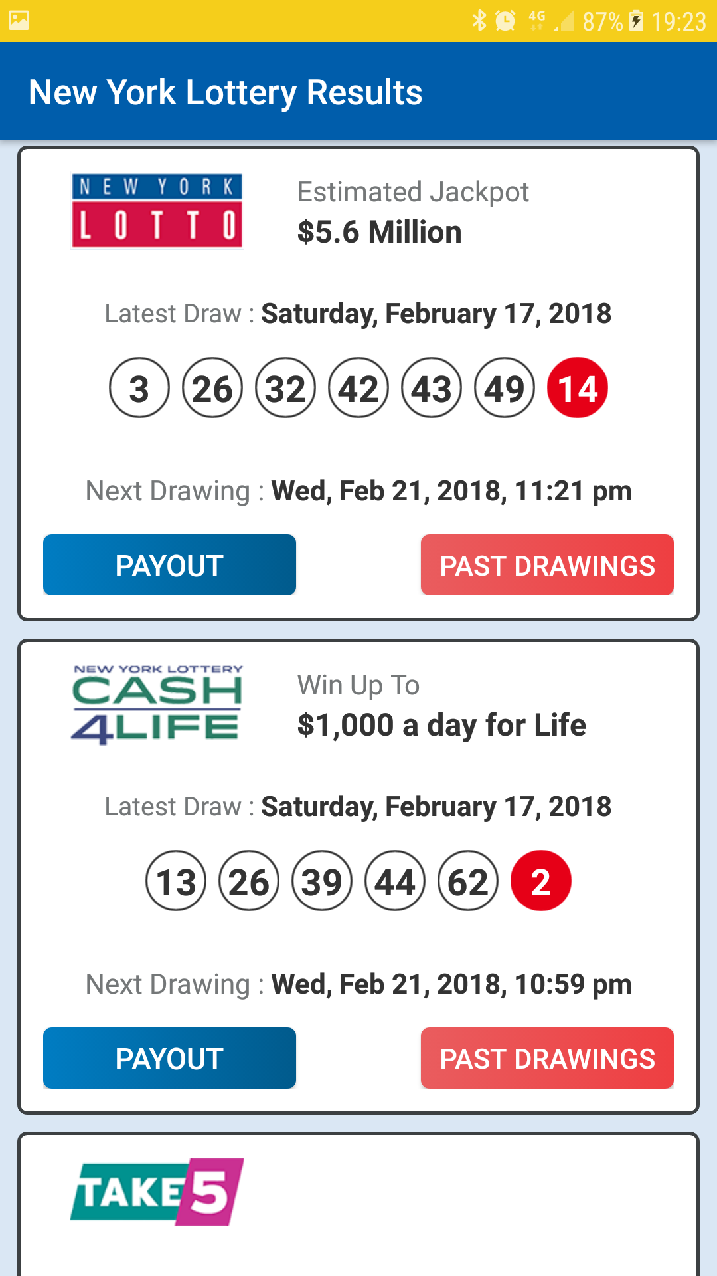The image size is (717, 1276).
Task: Tap the red Lotto bonus ball 14
Action: tap(577, 388)
